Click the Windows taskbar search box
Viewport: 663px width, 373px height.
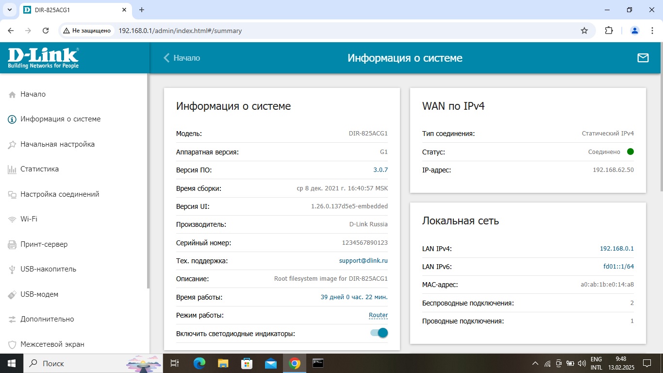pos(92,363)
